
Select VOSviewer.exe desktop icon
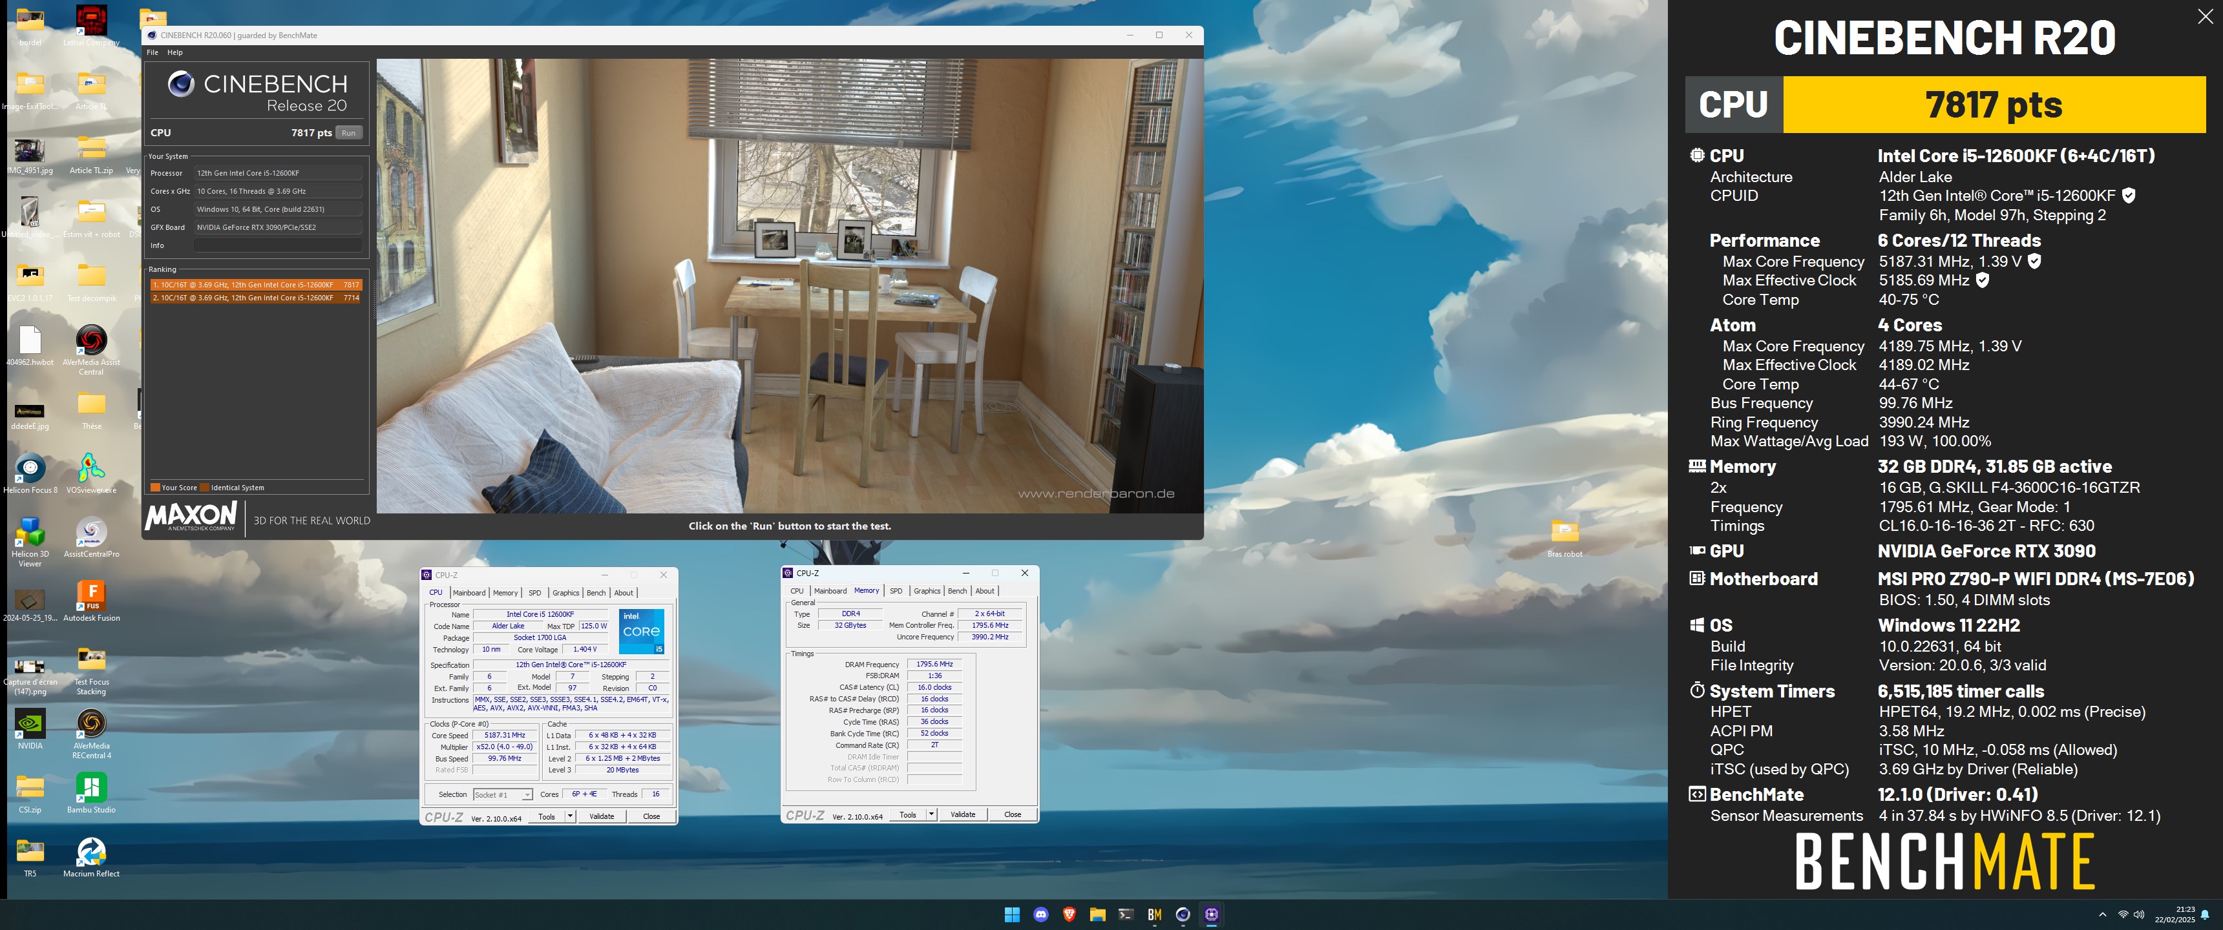click(x=92, y=473)
